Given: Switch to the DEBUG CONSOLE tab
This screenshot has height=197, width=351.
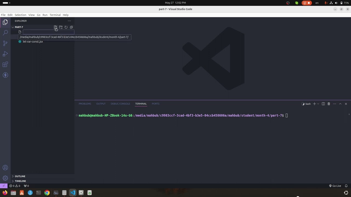Looking at the screenshot, I should pyautogui.click(x=120, y=104).
